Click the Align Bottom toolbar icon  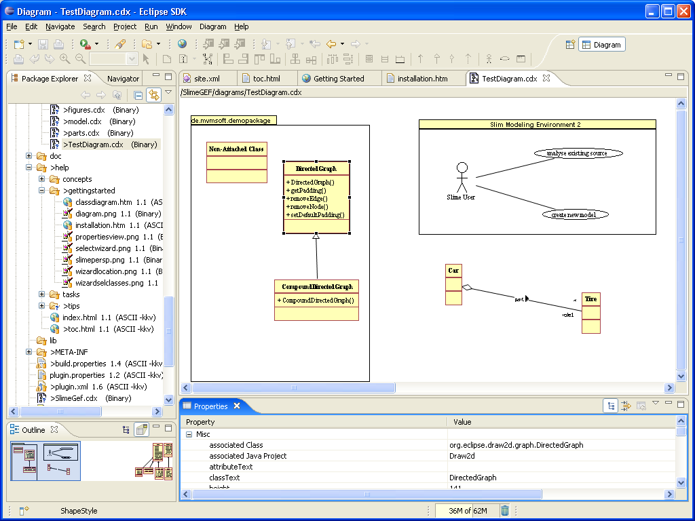pos(275,58)
